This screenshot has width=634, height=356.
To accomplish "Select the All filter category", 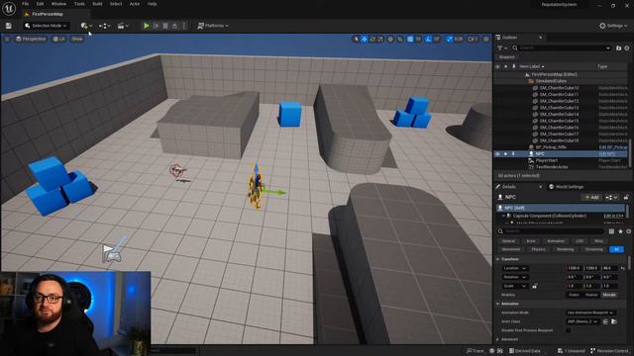I will point(616,249).
